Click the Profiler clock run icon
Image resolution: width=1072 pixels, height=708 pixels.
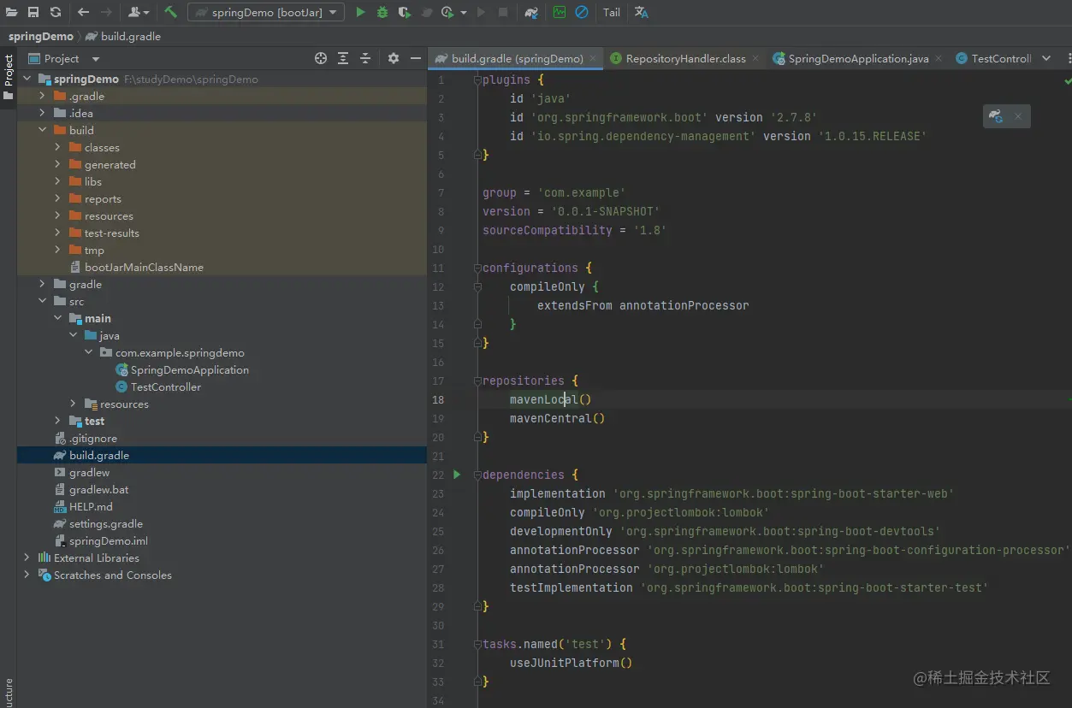click(447, 12)
